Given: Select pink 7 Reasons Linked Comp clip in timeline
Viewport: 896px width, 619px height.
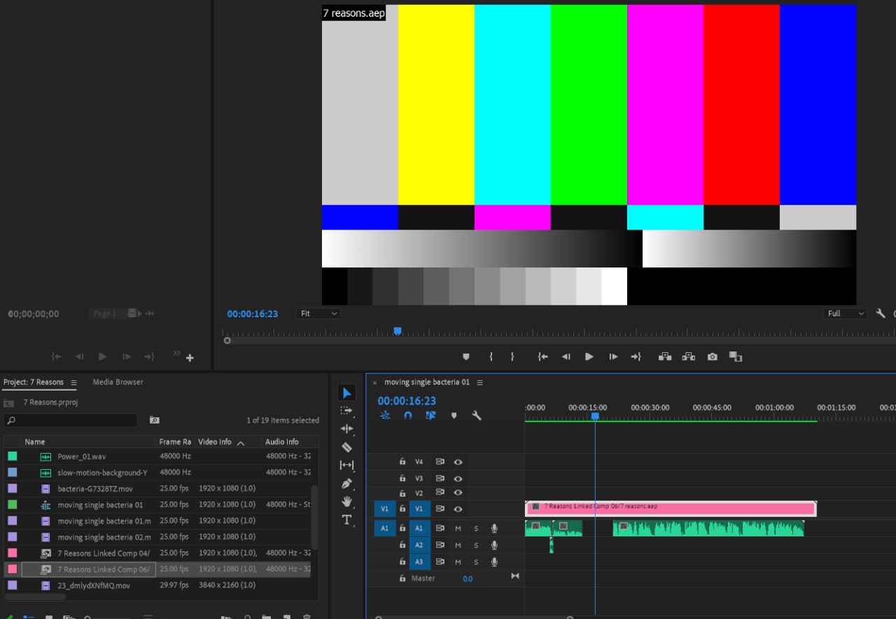Looking at the screenshot, I should 671,508.
